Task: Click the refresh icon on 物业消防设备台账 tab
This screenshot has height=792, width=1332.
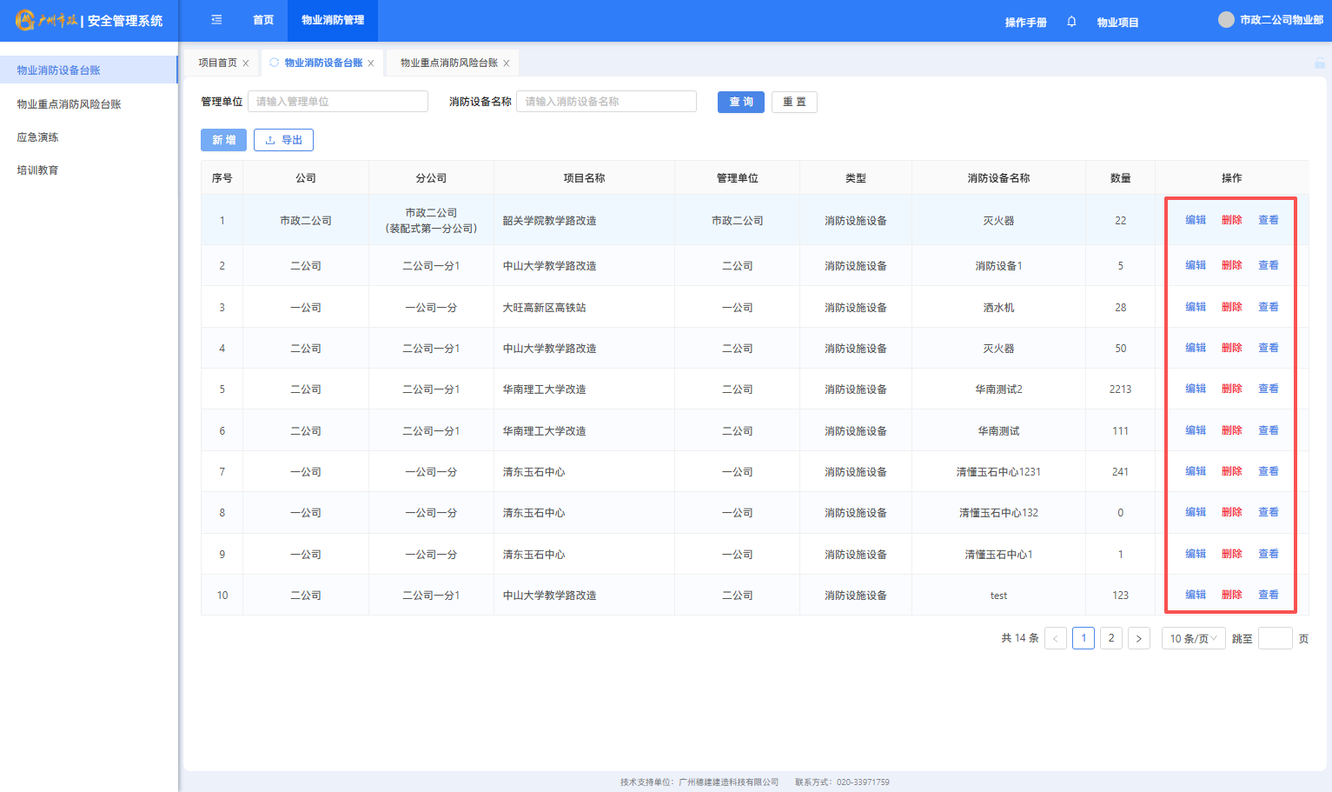Action: [x=275, y=63]
